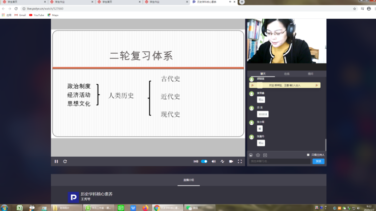
Task: Enter fullscreen mode on the video
Action: pyautogui.click(x=240, y=161)
